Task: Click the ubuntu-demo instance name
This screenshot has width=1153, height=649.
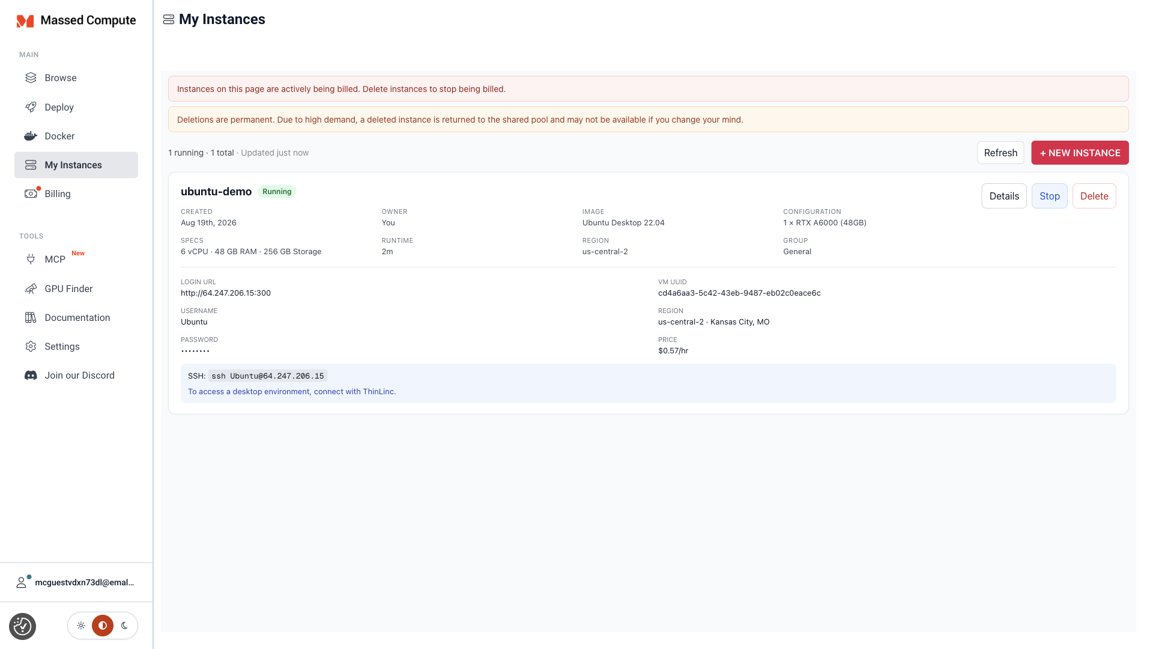Action: click(x=216, y=192)
